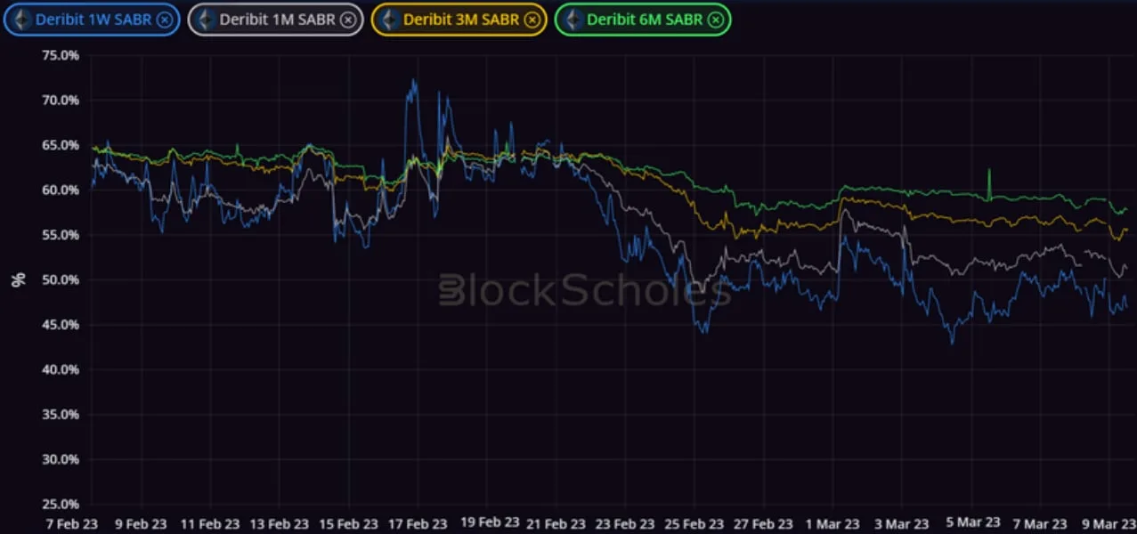Click the 30.0% y-axis label
Viewport: 1137px width, 534px height.
click(61, 459)
